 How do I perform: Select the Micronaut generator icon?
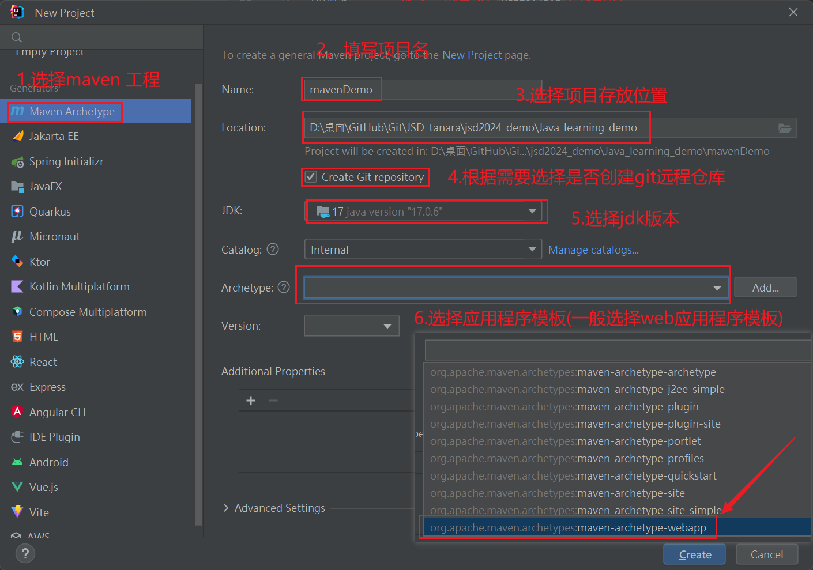coord(18,236)
